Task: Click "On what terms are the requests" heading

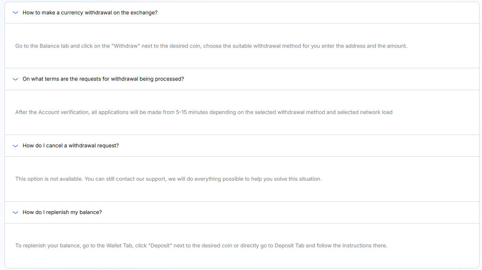Action: point(103,79)
